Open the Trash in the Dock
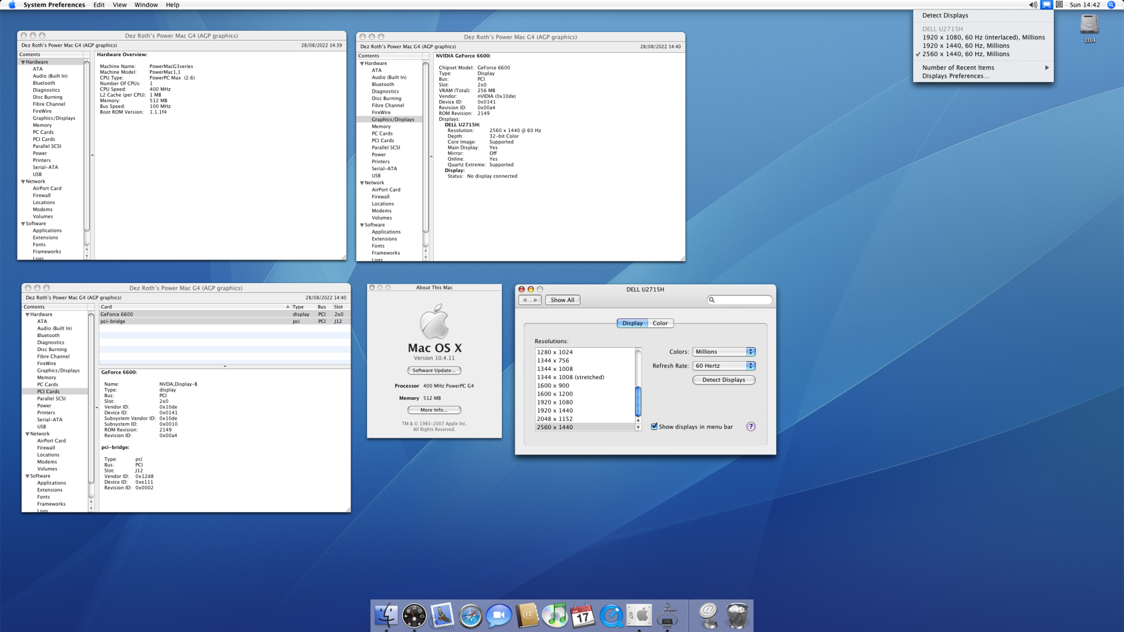1124x632 pixels. pos(737,616)
